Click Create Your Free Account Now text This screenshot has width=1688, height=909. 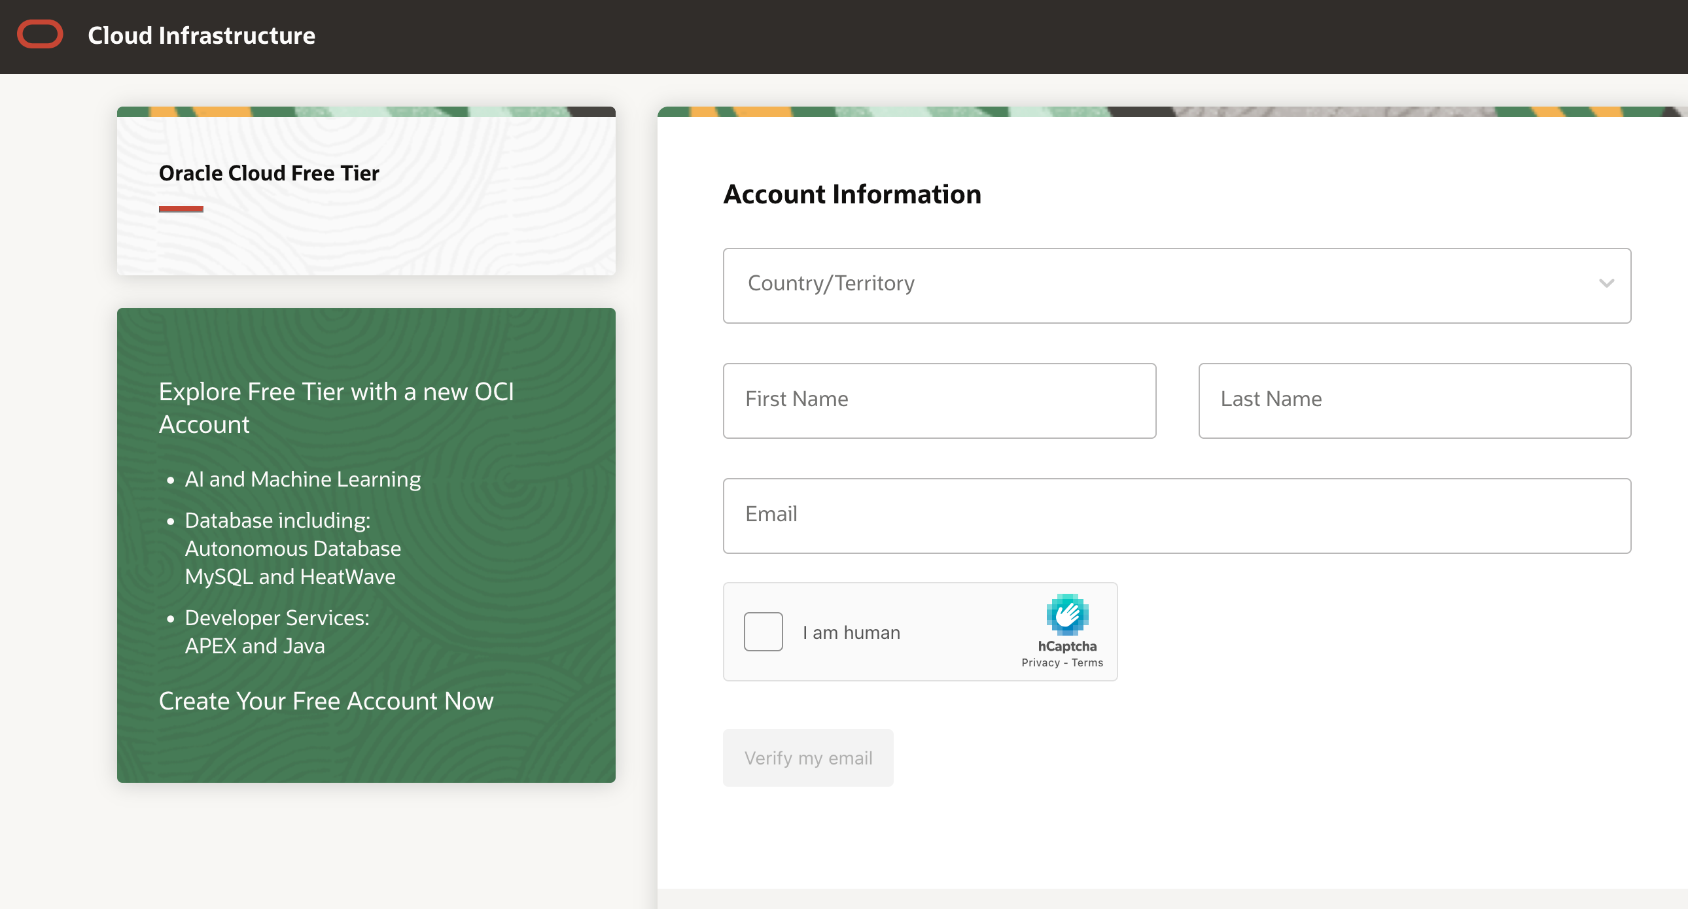[x=326, y=702]
